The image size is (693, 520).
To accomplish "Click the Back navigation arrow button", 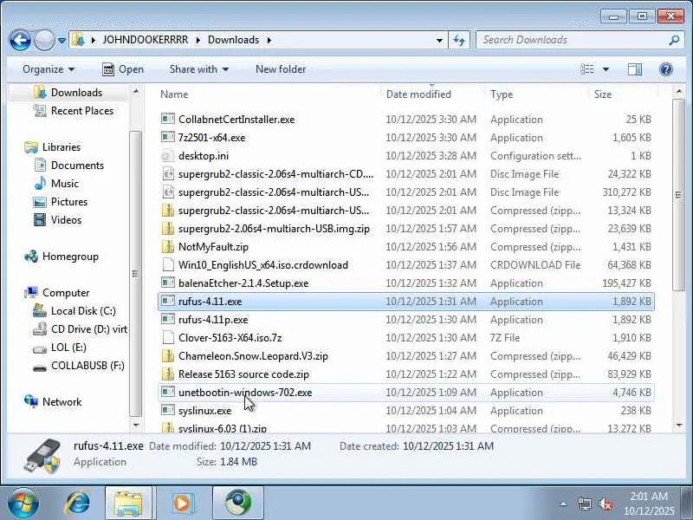I will 20,40.
